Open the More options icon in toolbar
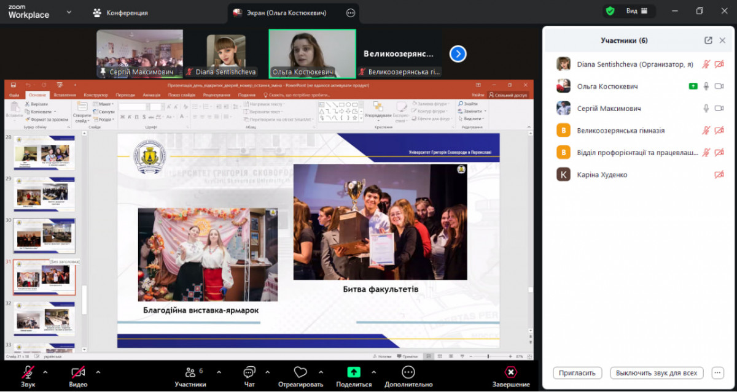 click(408, 372)
